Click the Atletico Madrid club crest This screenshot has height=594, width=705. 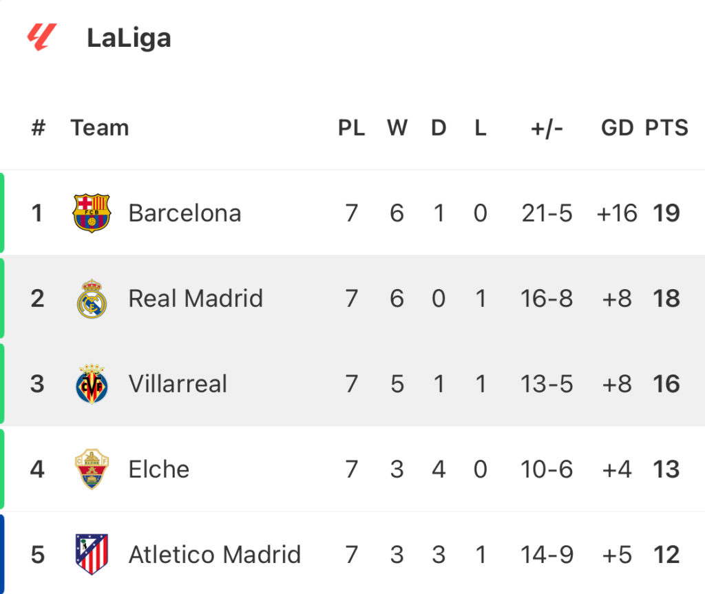point(92,554)
